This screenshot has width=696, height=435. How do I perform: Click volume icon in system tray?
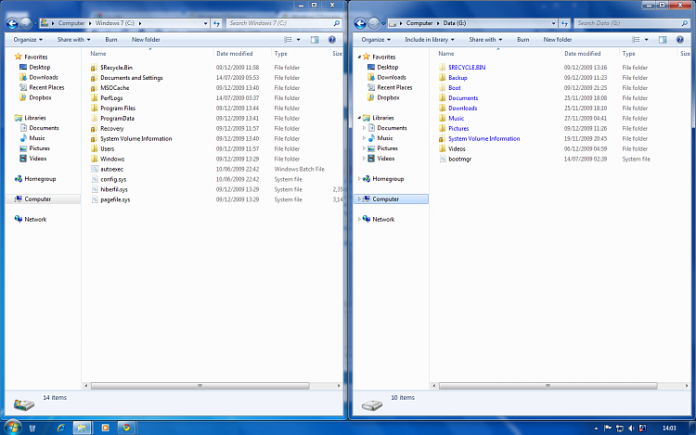pyautogui.click(x=631, y=428)
